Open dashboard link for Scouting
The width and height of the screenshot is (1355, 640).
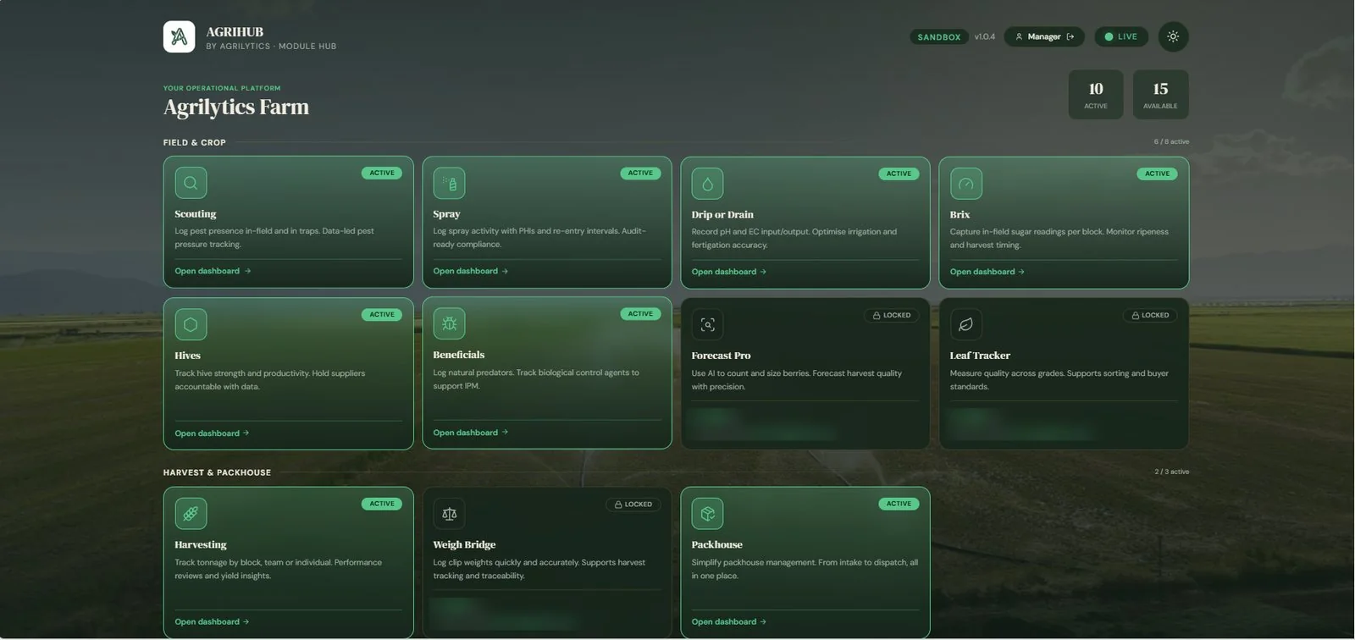click(x=213, y=271)
